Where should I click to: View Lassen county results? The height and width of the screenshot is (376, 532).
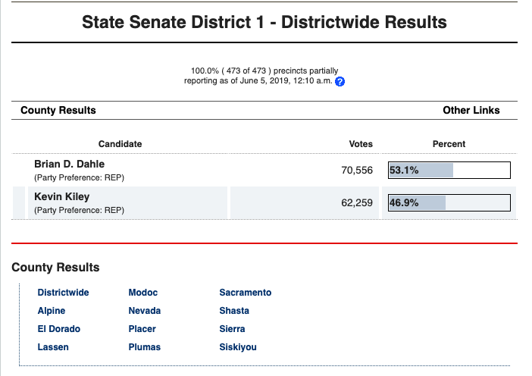[53, 347]
